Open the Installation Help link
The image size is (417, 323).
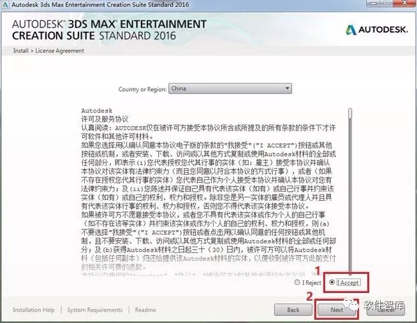pyautogui.click(x=34, y=310)
